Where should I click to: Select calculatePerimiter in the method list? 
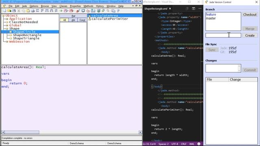[110, 19]
